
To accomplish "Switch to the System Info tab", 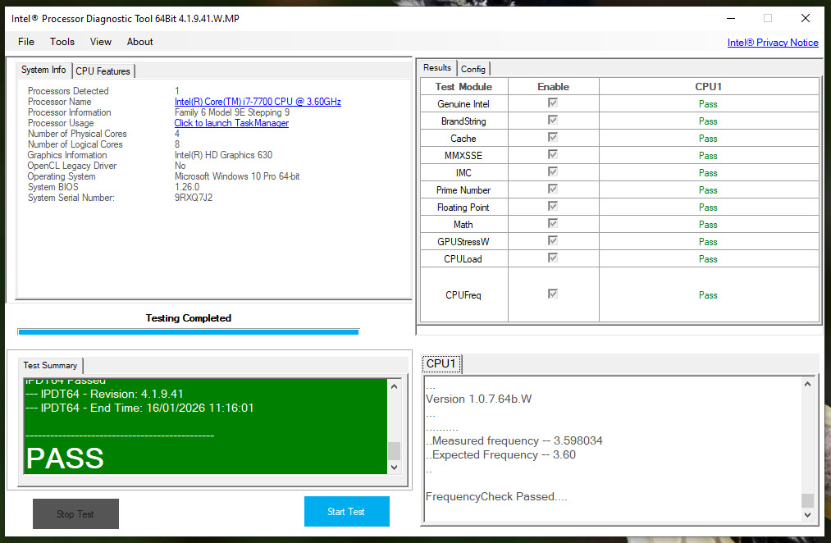I will pos(43,70).
